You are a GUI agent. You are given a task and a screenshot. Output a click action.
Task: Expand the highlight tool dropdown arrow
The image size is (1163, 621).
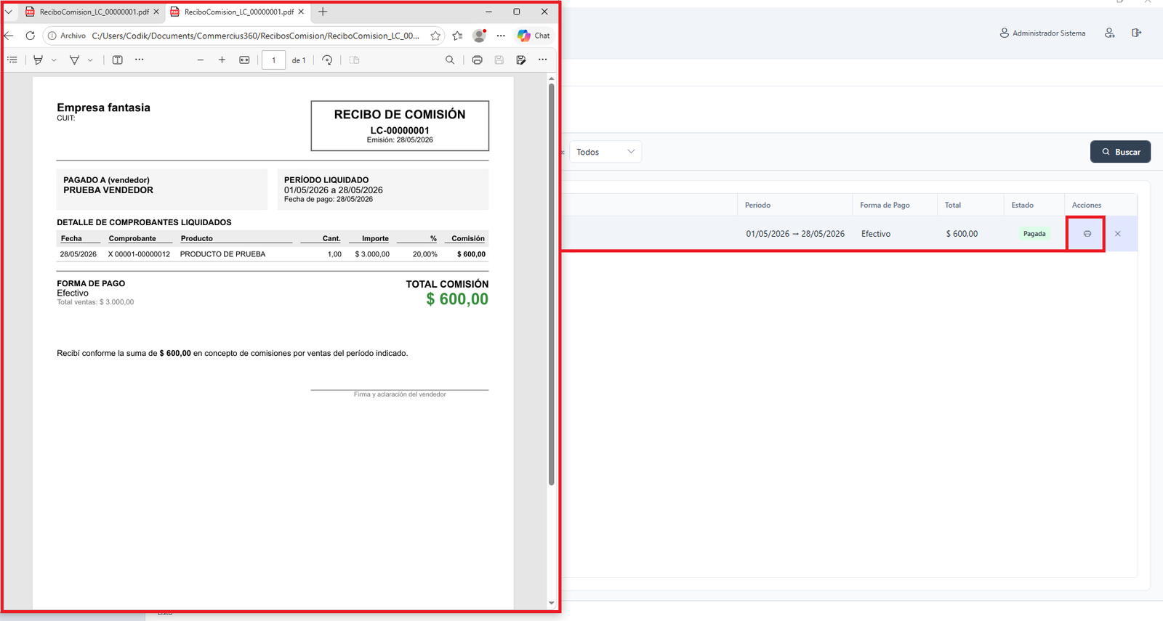pos(54,60)
